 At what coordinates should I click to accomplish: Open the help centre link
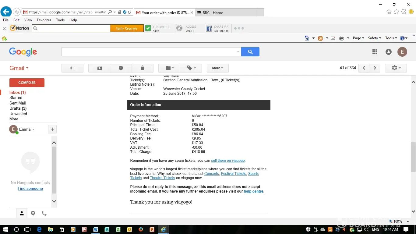pyautogui.click(x=253, y=191)
